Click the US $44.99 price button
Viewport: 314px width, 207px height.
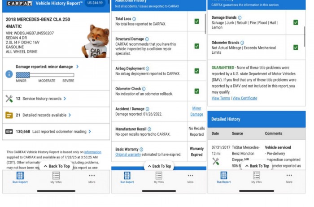pos(95,3)
